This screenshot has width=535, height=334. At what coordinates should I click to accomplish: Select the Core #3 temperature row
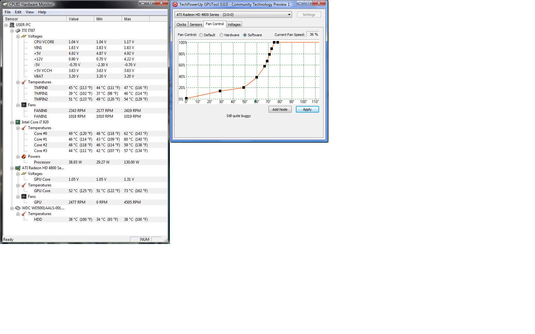(101, 151)
